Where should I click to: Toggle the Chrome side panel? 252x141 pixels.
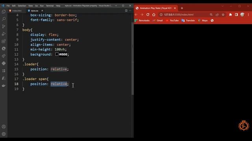236,14
